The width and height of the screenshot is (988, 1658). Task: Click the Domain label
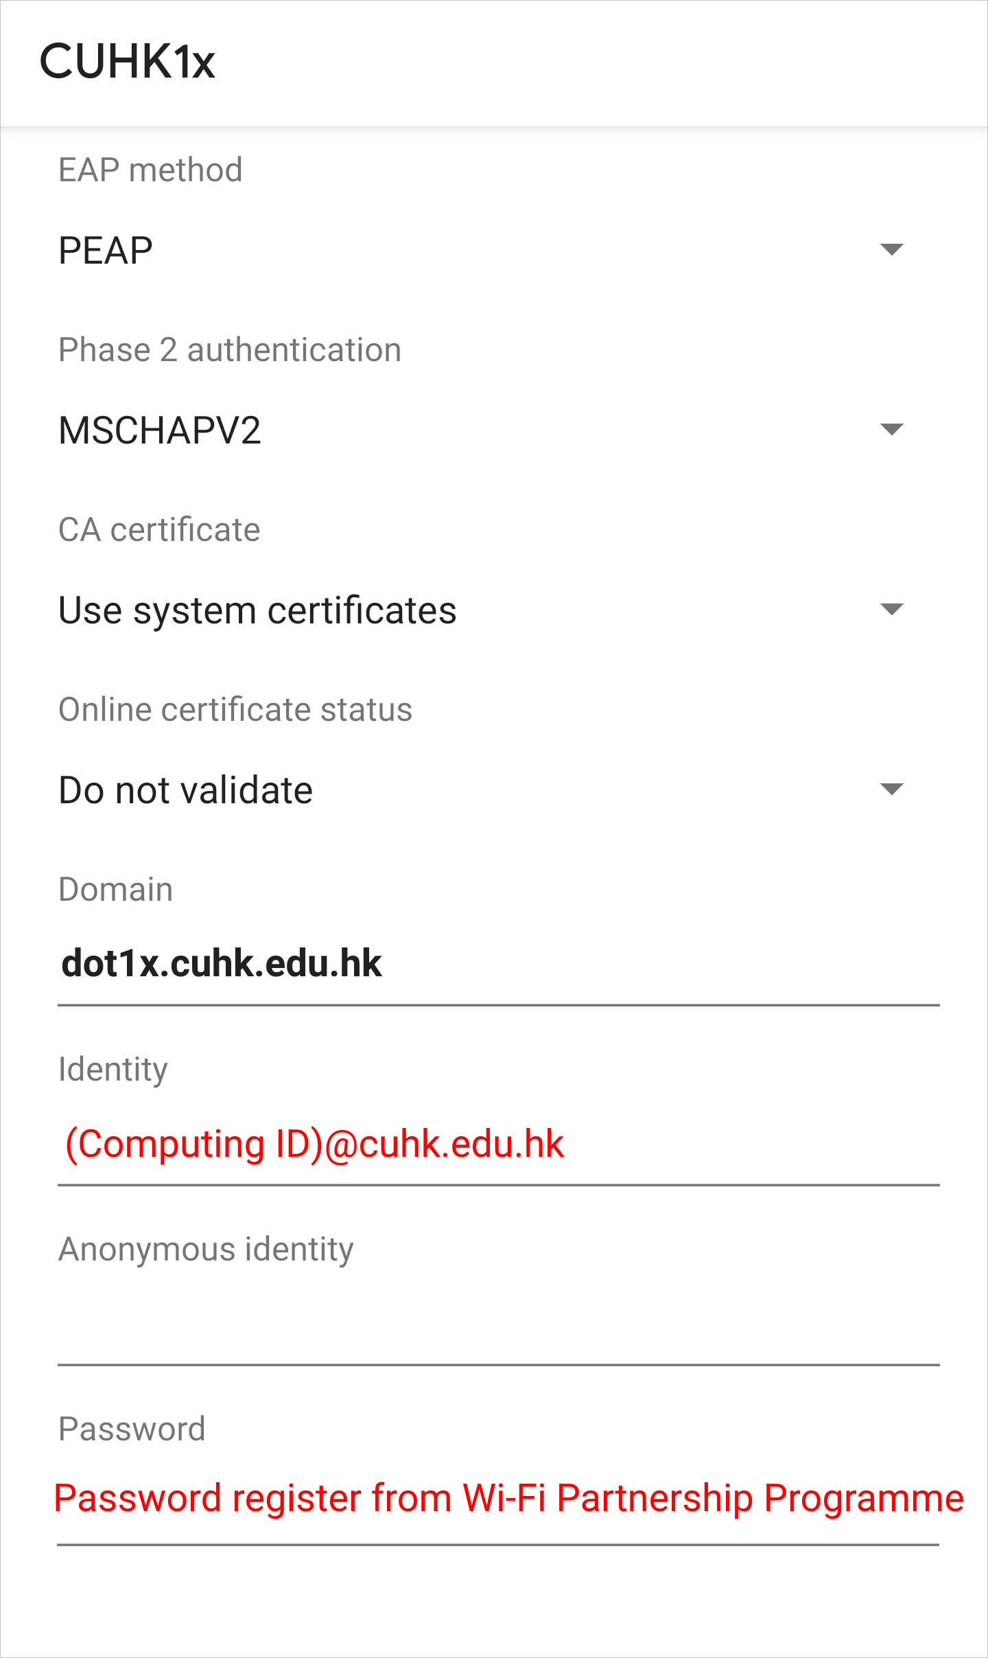(115, 889)
